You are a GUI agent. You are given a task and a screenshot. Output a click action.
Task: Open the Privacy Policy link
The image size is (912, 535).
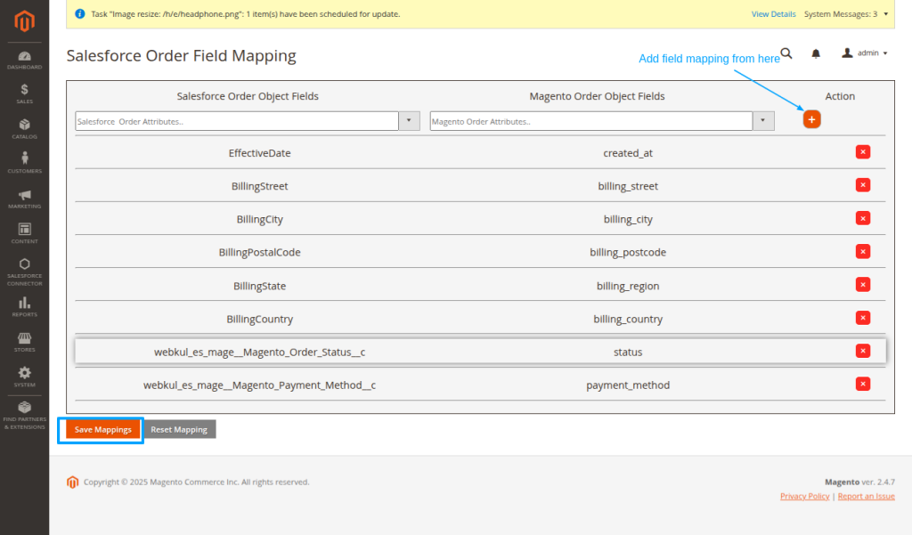(805, 496)
